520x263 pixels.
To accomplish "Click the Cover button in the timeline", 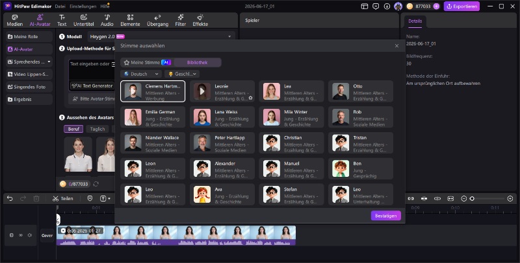I will point(47,236).
